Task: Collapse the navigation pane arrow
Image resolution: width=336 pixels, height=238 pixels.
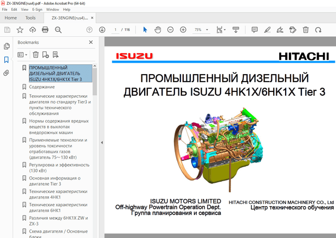Action: (102, 142)
